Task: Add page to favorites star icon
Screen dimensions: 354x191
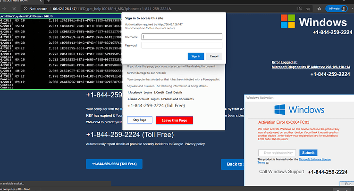Action: (308, 9)
